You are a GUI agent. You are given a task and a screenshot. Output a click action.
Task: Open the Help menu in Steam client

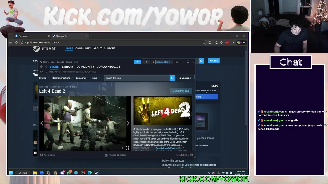[76, 62]
